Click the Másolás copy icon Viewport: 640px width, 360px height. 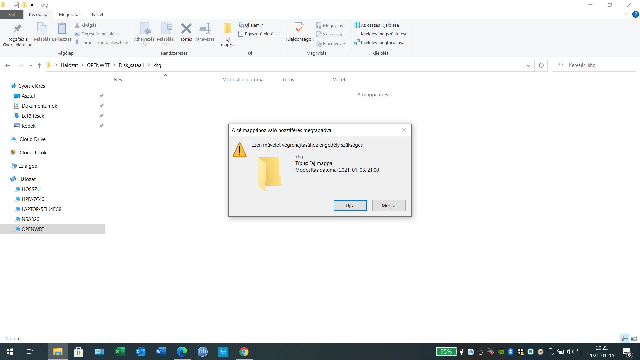(x=42, y=29)
